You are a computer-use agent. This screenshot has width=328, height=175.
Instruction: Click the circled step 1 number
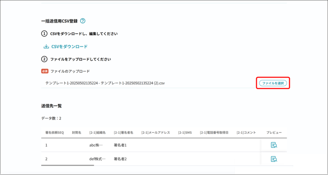click(44, 34)
